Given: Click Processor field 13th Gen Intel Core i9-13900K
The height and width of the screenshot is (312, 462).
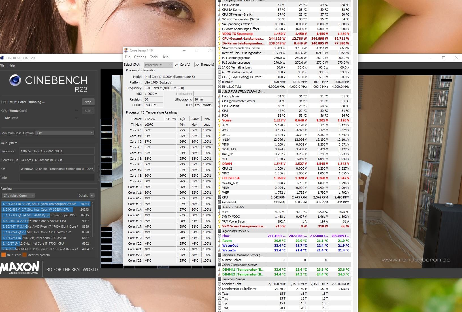Looking at the screenshot, I should tap(57, 151).
